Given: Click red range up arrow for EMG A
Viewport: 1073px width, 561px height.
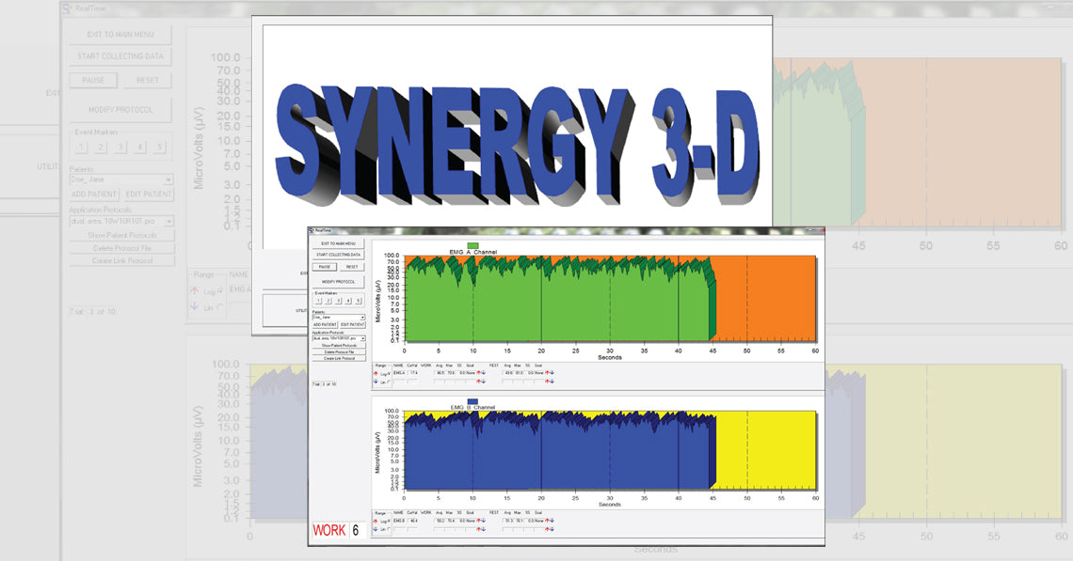Looking at the screenshot, I should click(x=376, y=374).
